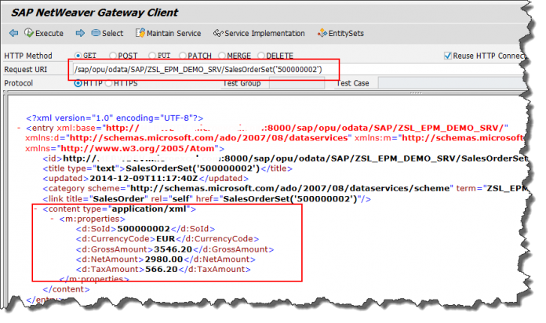The width and height of the screenshot is (546, 323).
Task: Toggle the Reuse HTTP Connection checkbox
Action: coord(448,56)
